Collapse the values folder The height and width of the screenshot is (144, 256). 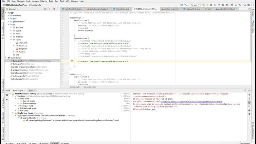(11, 40)
